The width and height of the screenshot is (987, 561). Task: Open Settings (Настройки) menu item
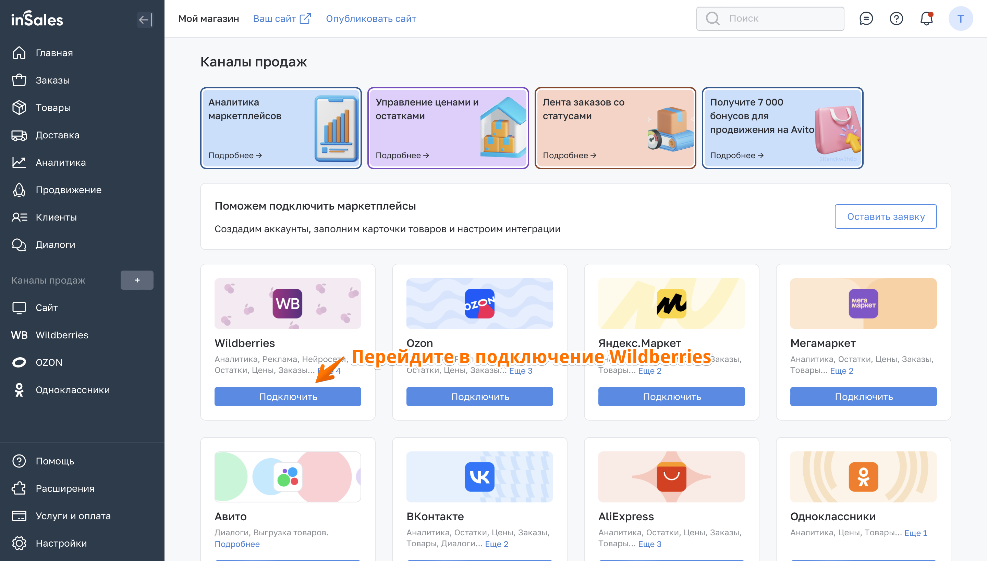tap(61, 543)
